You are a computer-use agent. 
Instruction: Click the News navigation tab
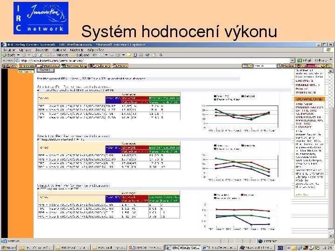tap(121, 66)
